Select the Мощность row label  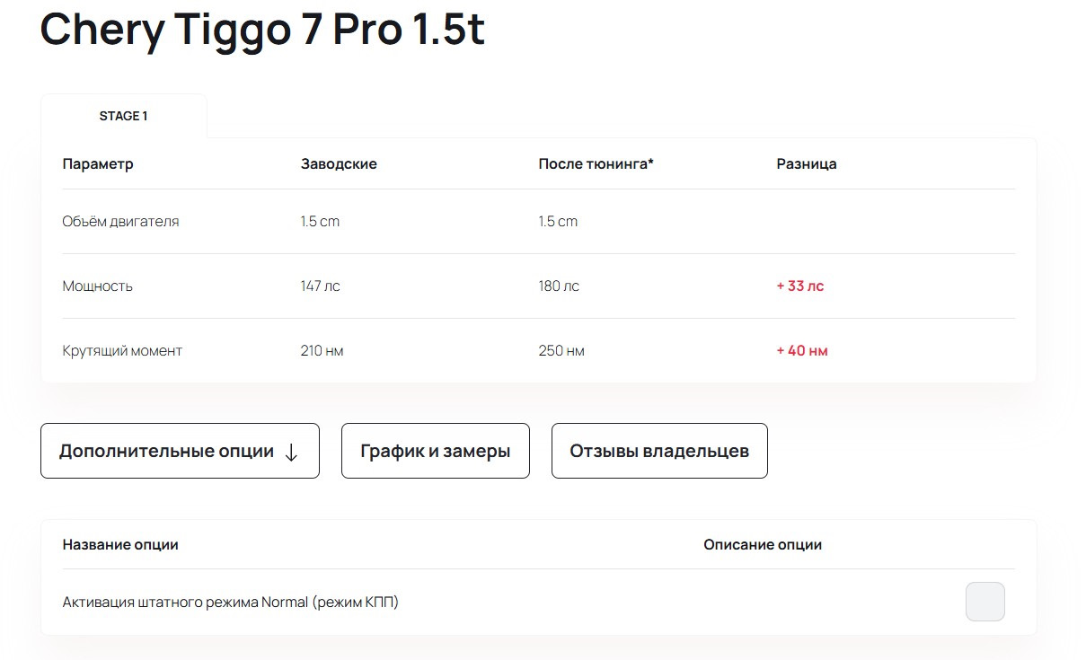click(98, 286)
